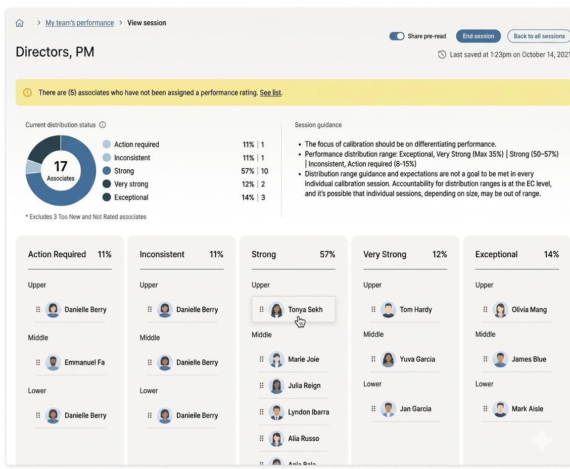
Task: Click drag handle next to Tonya Sekh
Action: 261,309
